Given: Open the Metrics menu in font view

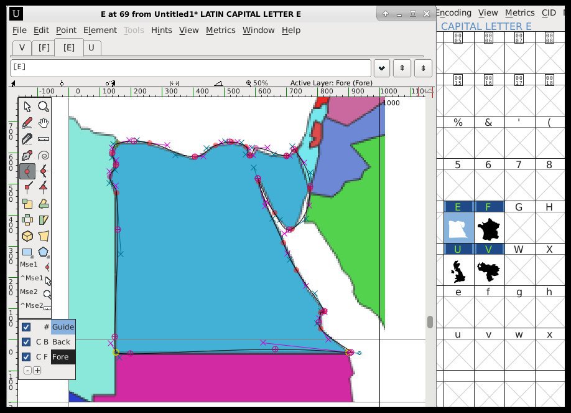Looking at the screenshot, I should 519,12.
